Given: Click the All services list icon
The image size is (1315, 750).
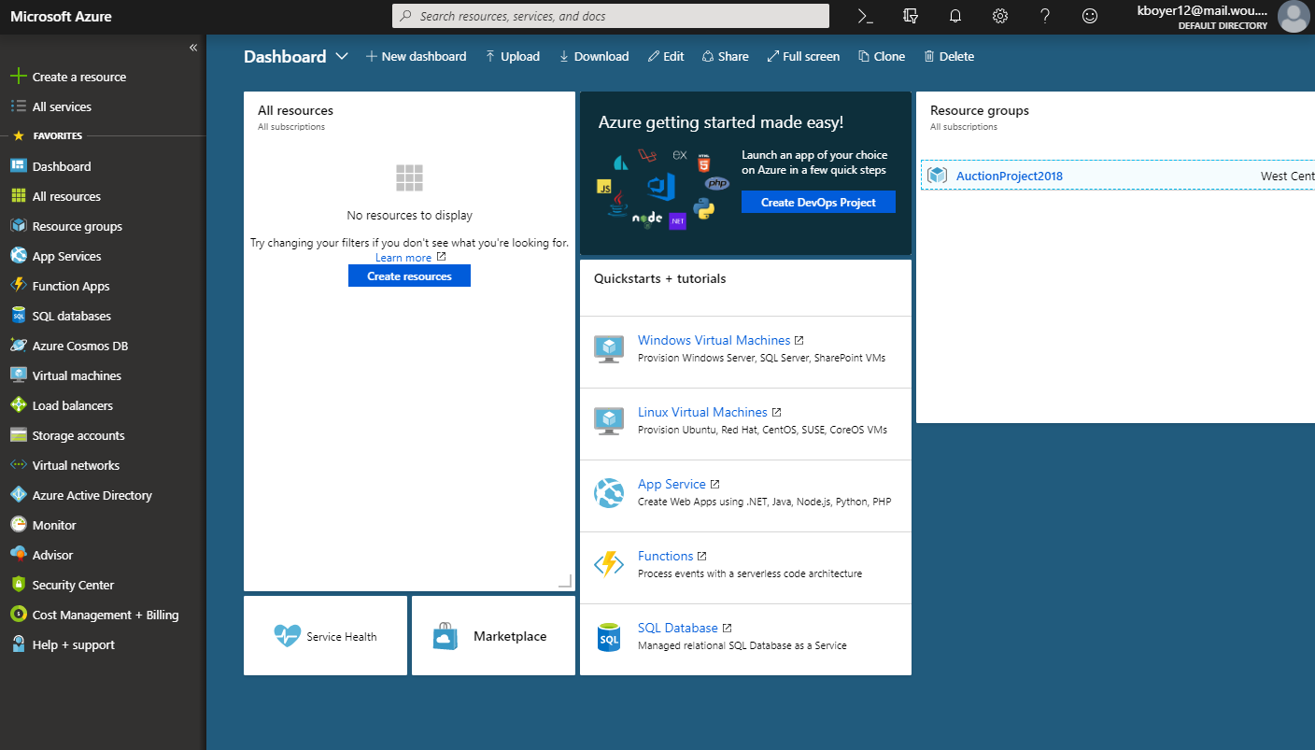Looking at the screenshot, I should (x=18, y=106).
